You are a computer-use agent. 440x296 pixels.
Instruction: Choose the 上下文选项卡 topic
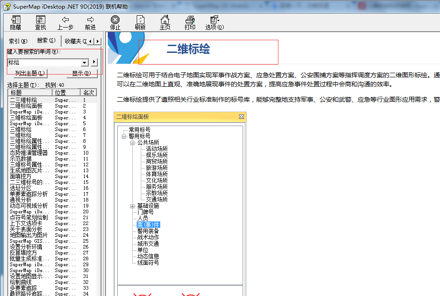click(x=26, y=224)
